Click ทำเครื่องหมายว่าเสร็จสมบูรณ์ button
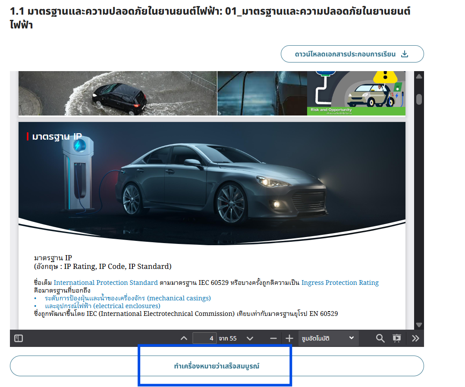The height and width of the screenshot is (387, 465). click(x=217, y=366)
